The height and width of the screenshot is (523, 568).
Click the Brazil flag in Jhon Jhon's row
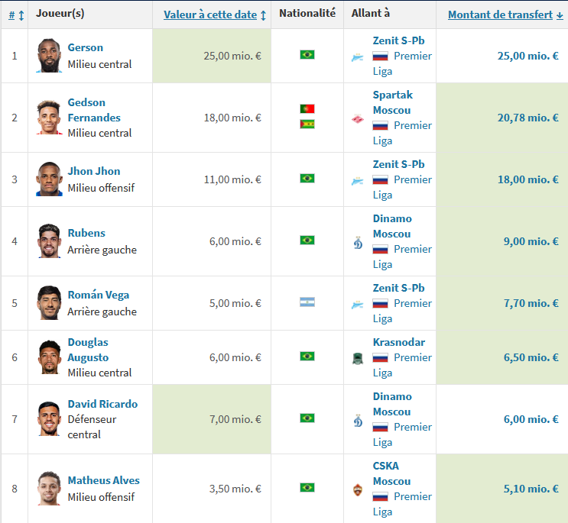(x=307, y=179)
